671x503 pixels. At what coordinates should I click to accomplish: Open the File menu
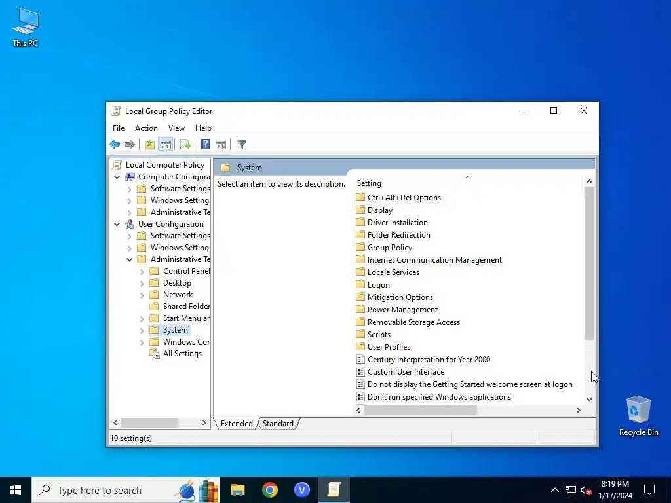coord(119,128)
